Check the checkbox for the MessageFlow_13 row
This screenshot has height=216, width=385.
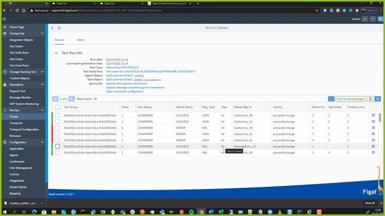click(58, 146)
